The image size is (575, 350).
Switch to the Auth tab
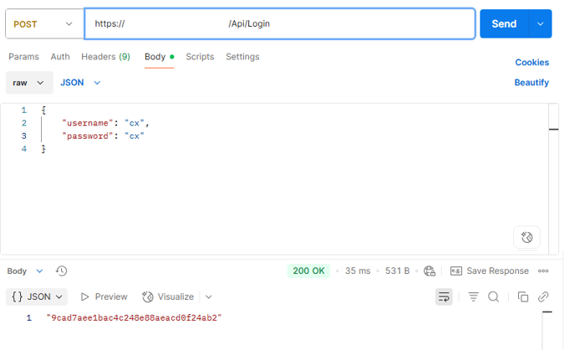pos(60,57)
